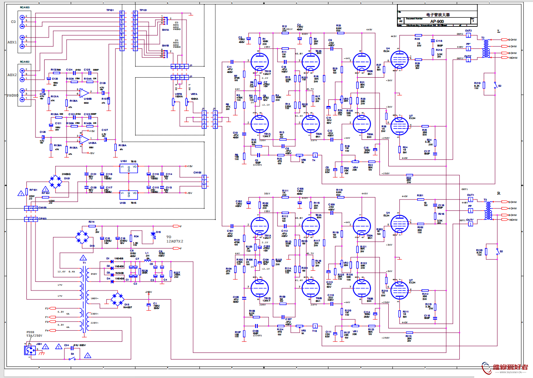Click the OUT2 terminal box near T2

click(468, 35)
